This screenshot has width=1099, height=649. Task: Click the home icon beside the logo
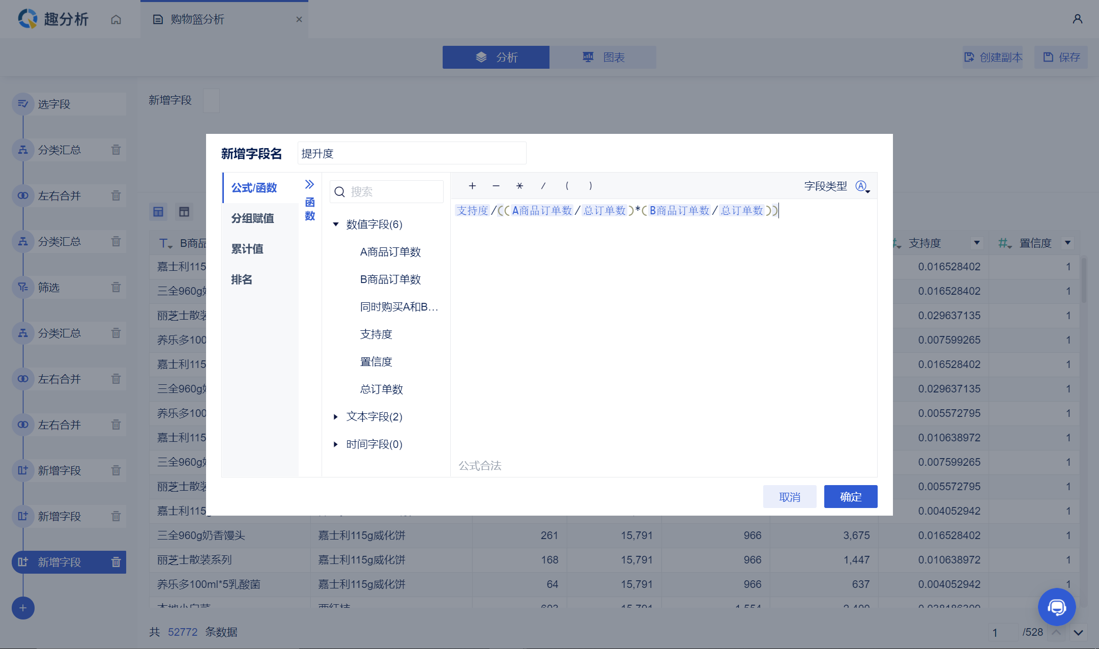(116, 19)
